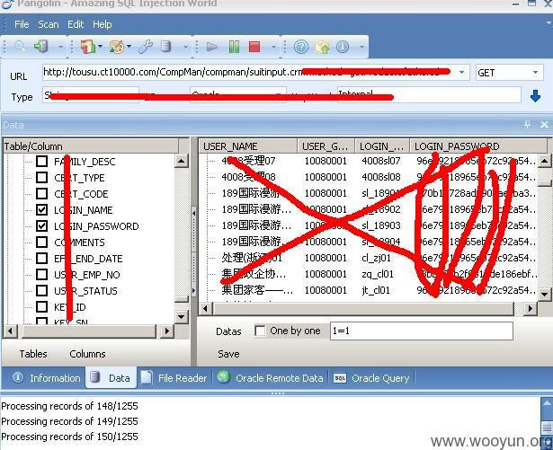
Task: Open the red cube tool icon
Action: point(87,46)
